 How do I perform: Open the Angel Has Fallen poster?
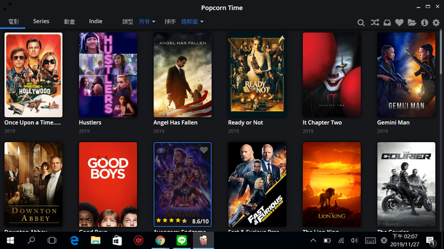183,75
